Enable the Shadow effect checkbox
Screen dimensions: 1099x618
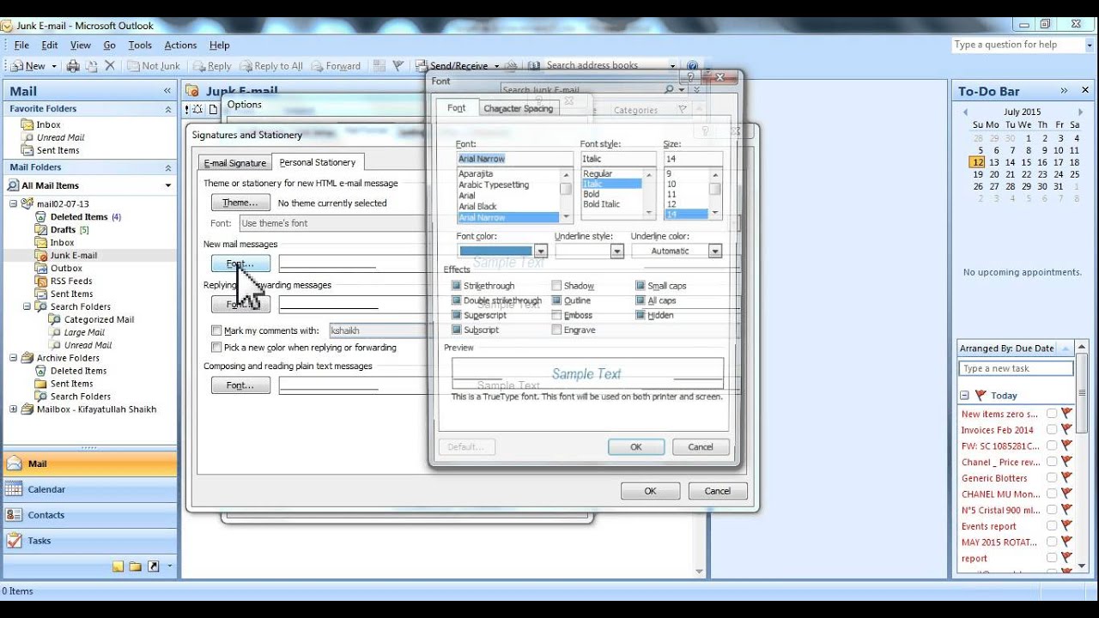557,286
